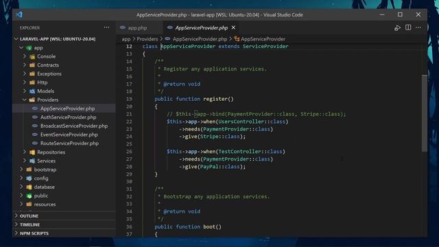The image size is (439, 247).
Task: Click the bootstrap folder icon
Action: (x=29, y=169)
